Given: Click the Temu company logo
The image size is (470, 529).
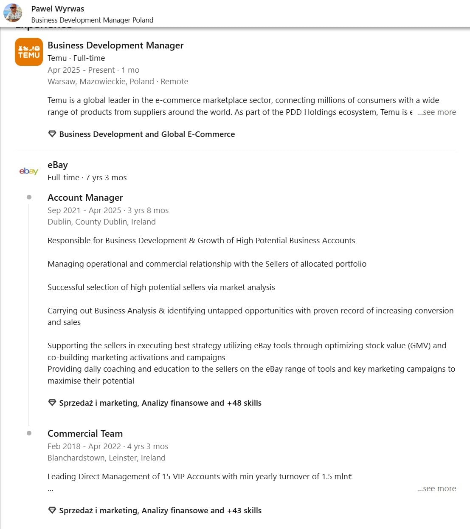Looking at the screenshot, I should coord(29,52).
